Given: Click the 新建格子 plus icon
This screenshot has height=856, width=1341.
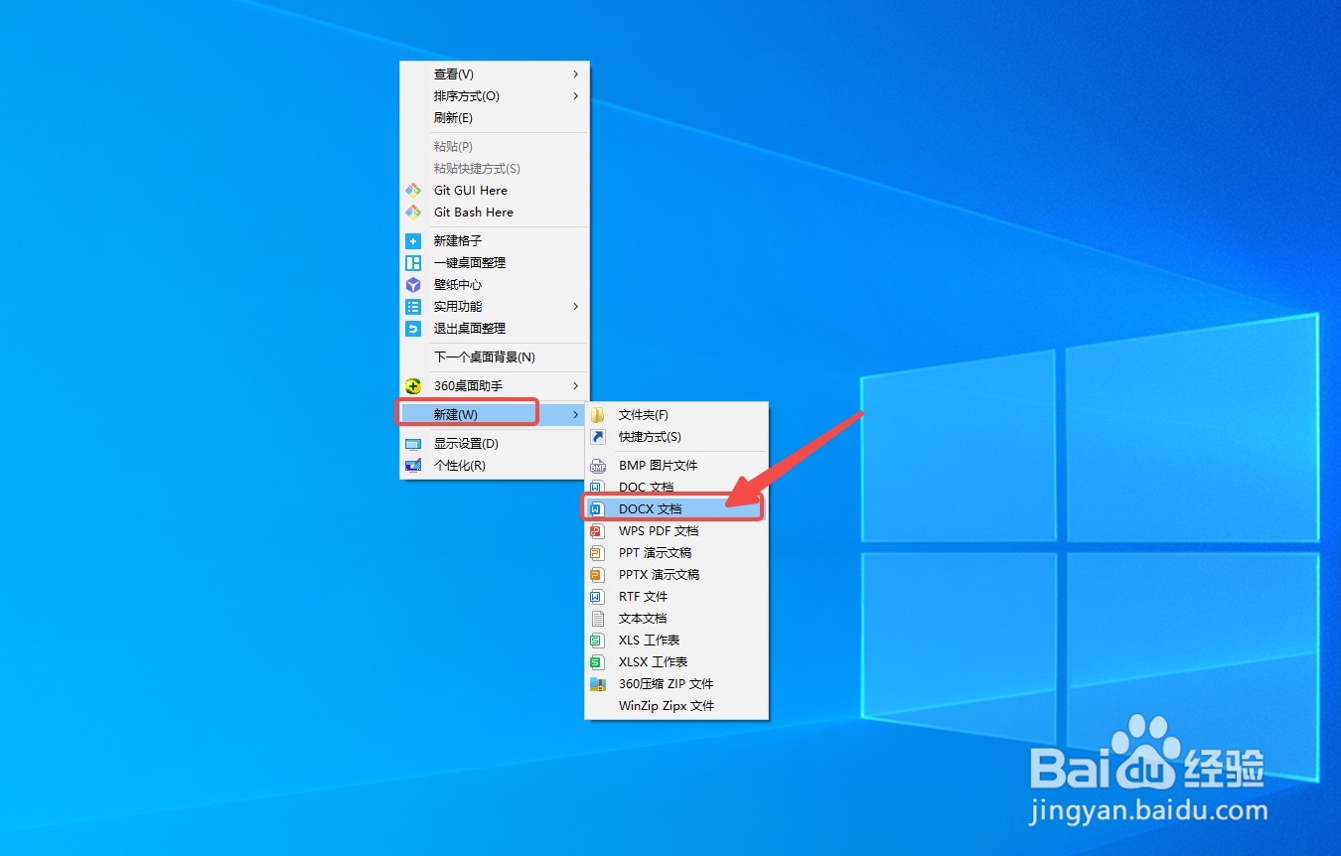Looking at the screenshot, I should (x=413, y=241).
